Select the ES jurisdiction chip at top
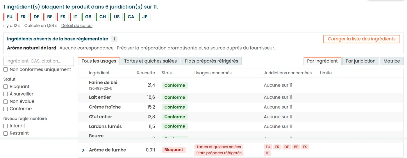Screen dimensions: 407x158 coord(63,17)
